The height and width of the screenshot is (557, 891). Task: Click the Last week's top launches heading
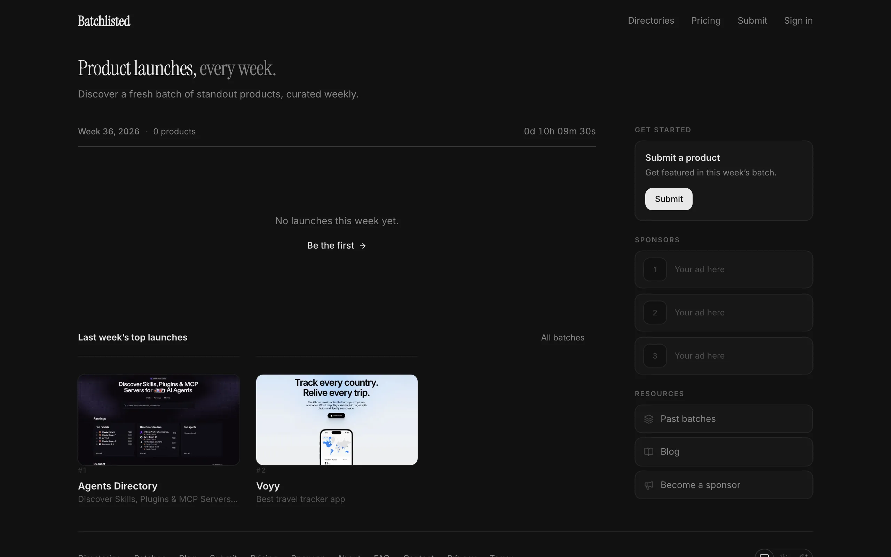[x=133, y=337]
